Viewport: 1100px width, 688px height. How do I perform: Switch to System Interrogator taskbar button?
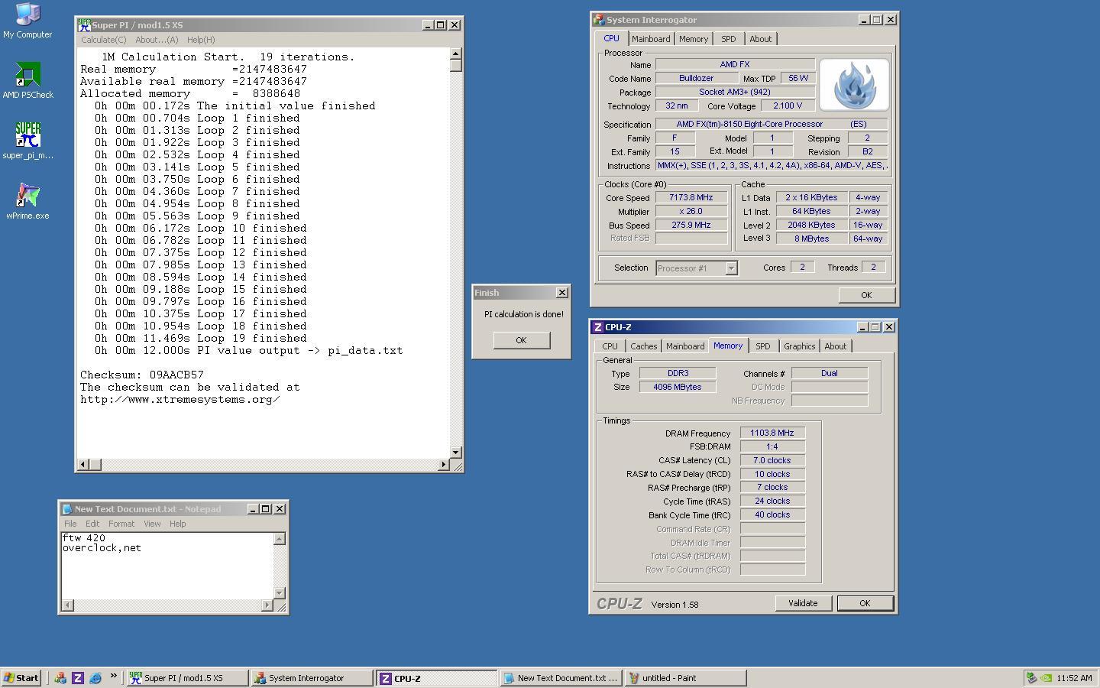tap(312, 678)
